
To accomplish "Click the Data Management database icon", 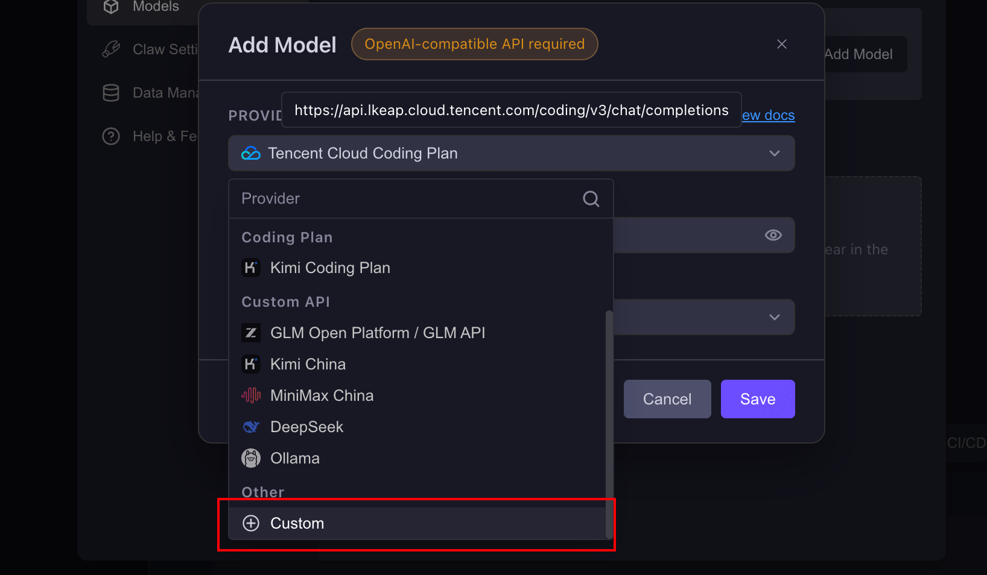I will (111, 93).
